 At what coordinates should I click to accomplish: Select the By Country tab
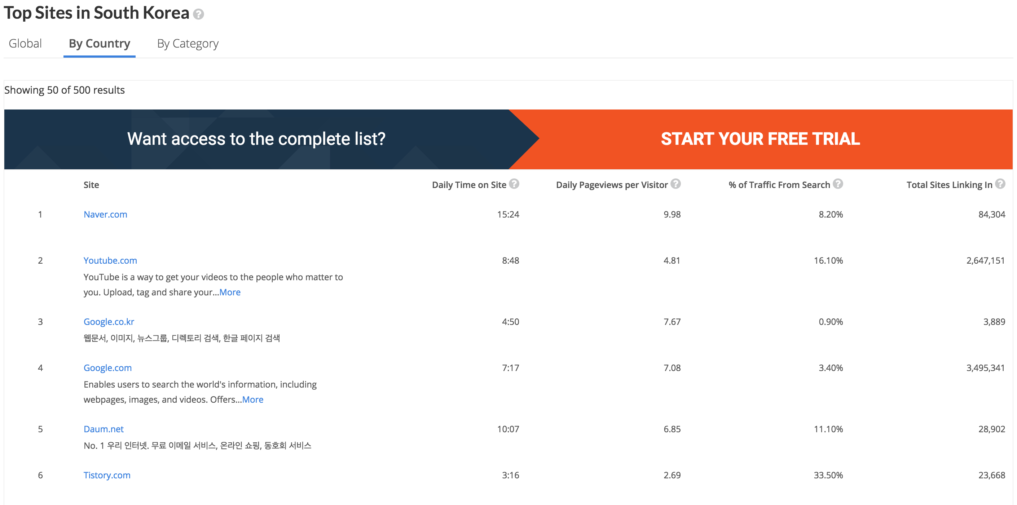click(x=100, y=43)
